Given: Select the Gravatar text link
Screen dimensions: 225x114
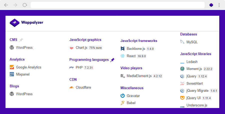Looking at the screenshot, I should (x=133, y=96).
